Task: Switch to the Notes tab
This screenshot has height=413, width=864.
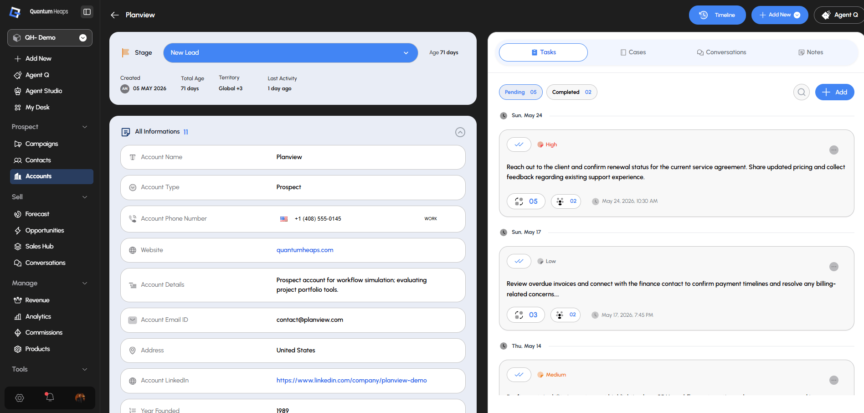Action: click(x=811, y=52)
